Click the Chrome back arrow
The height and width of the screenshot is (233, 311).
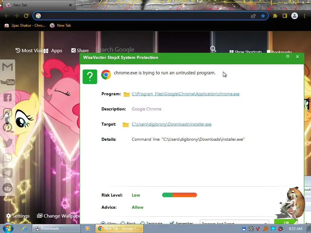pos(7,16)
